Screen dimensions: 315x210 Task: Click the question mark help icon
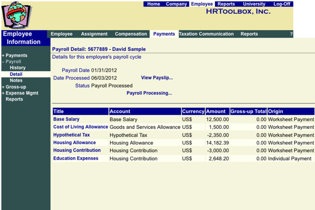pos(291,34)
